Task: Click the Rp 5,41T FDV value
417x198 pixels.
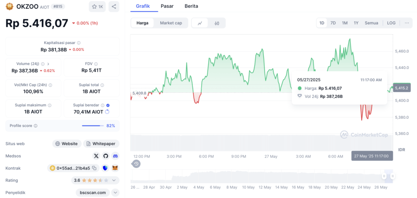Action: [92, 70]
